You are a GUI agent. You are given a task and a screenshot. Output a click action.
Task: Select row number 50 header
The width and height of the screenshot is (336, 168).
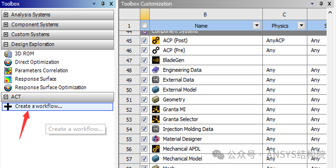(x=129, y=90)
